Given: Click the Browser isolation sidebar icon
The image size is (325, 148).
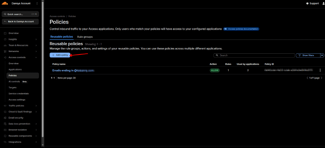Looking at the screenshot, I should pyautogui.click(x=5, y=130).
